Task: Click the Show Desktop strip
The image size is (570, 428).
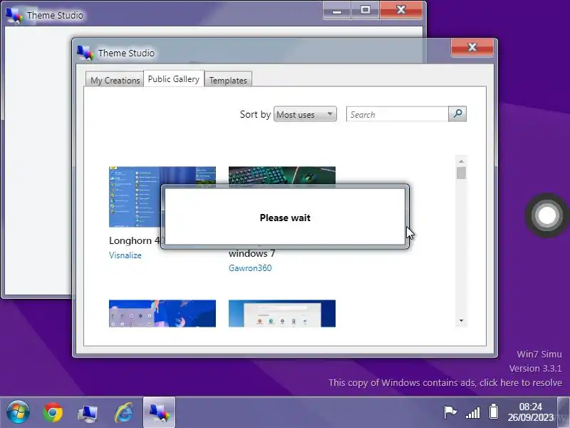Action: point(564,412)
